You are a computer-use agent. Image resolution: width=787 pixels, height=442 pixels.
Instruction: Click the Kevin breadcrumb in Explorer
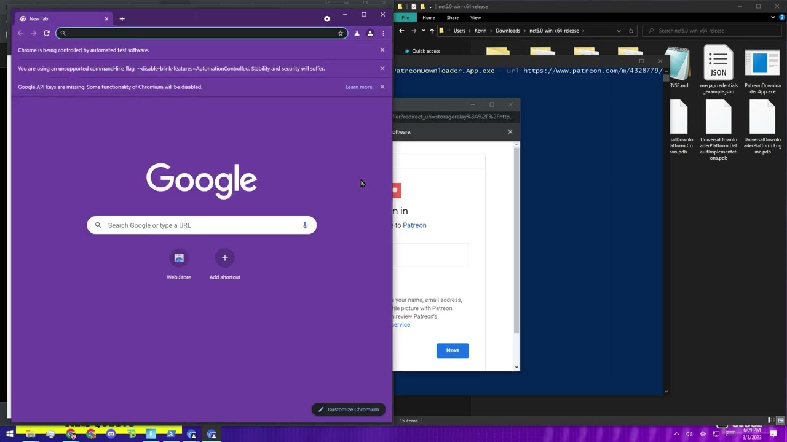480,31
